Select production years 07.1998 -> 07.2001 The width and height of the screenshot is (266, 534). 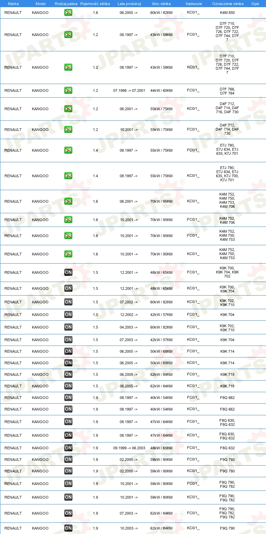(129, 90)
